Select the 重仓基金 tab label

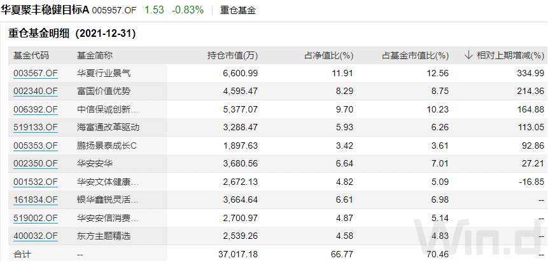click(238, 10)
